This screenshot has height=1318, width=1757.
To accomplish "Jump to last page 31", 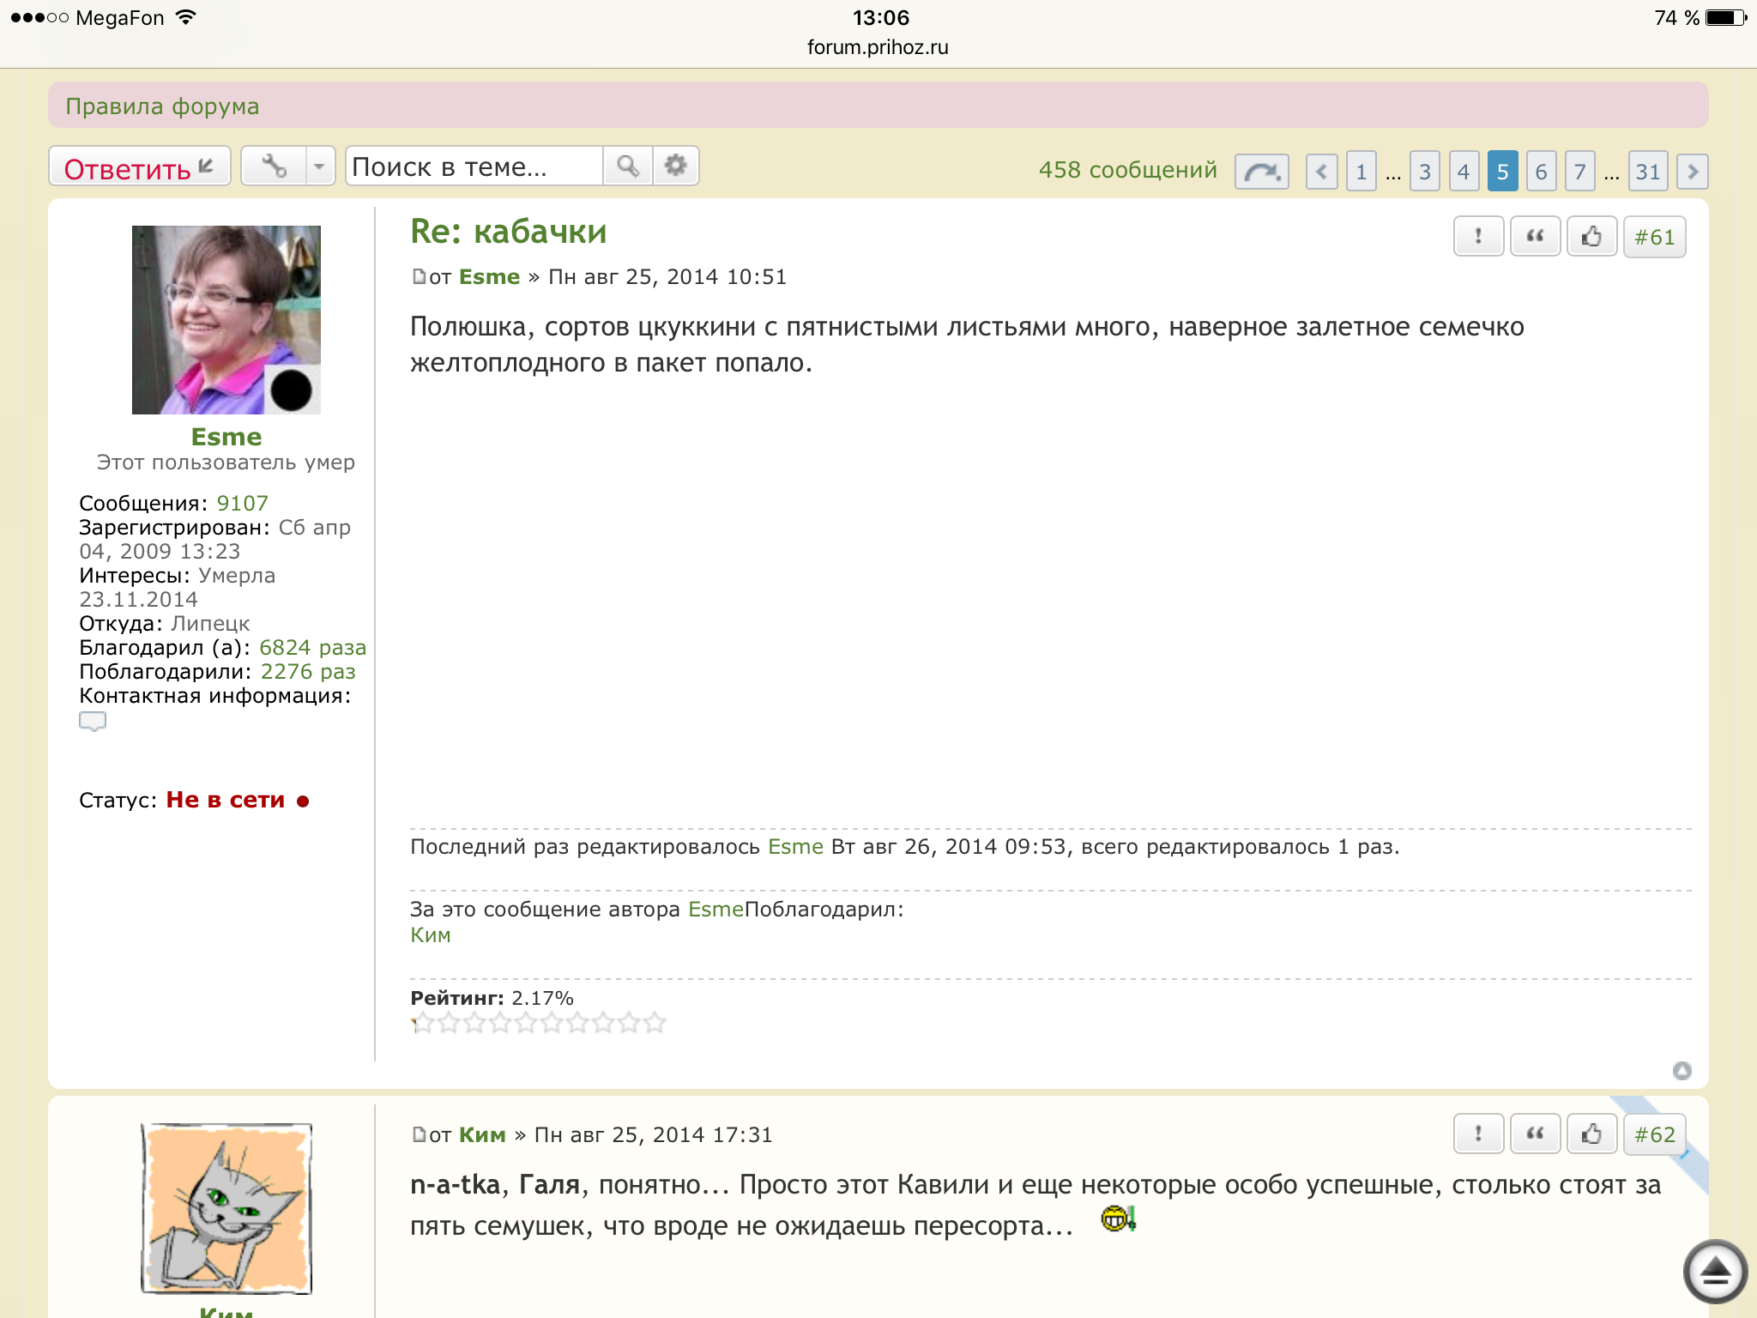I will pyautogui.click(x=1647, y=172).
